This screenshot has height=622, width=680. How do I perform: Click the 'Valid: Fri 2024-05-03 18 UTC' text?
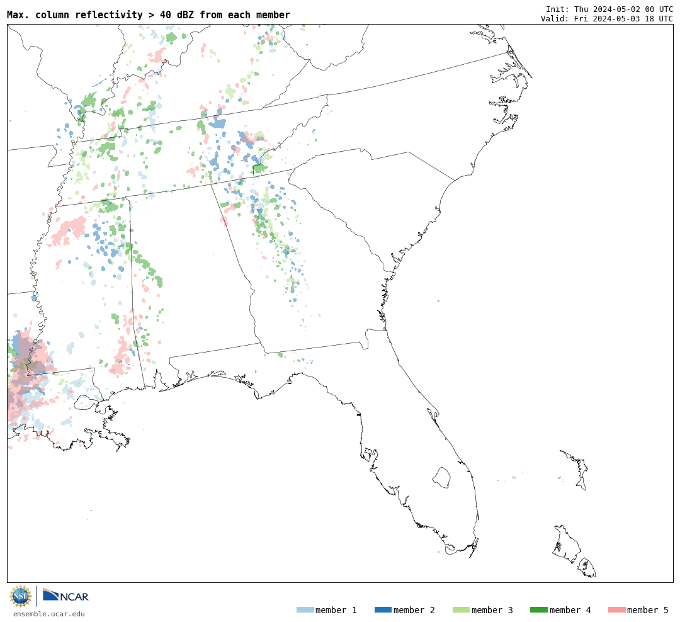(607, 19)
